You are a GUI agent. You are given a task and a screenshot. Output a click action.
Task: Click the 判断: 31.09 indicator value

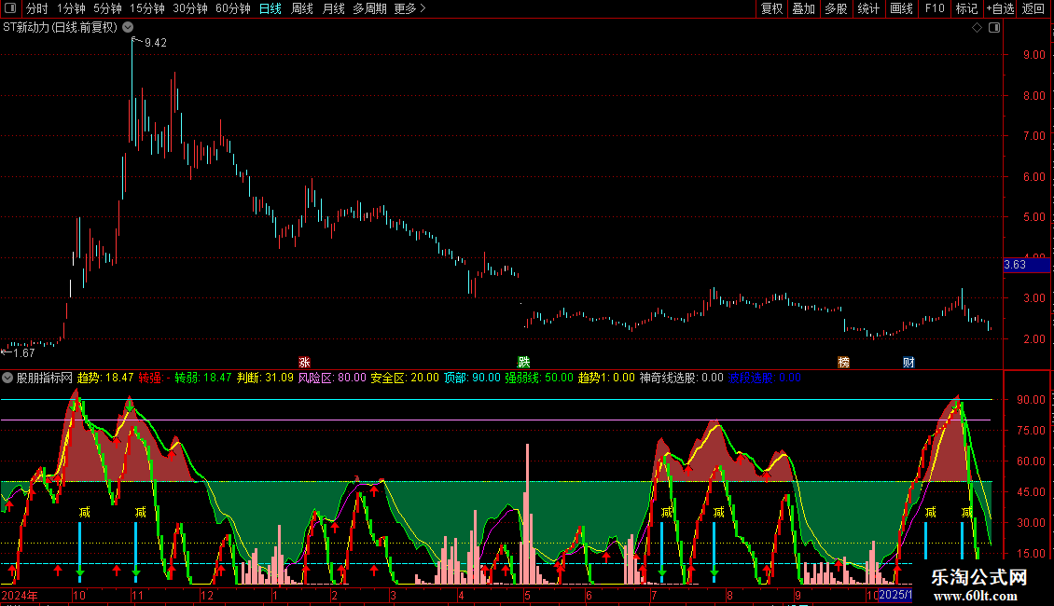[265, 378]
